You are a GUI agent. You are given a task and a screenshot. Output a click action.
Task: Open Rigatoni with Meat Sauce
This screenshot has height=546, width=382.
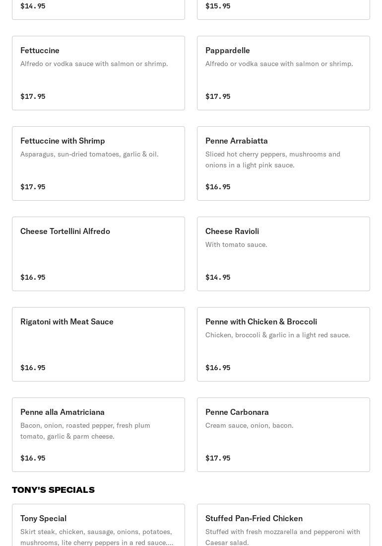click(98, 344)
